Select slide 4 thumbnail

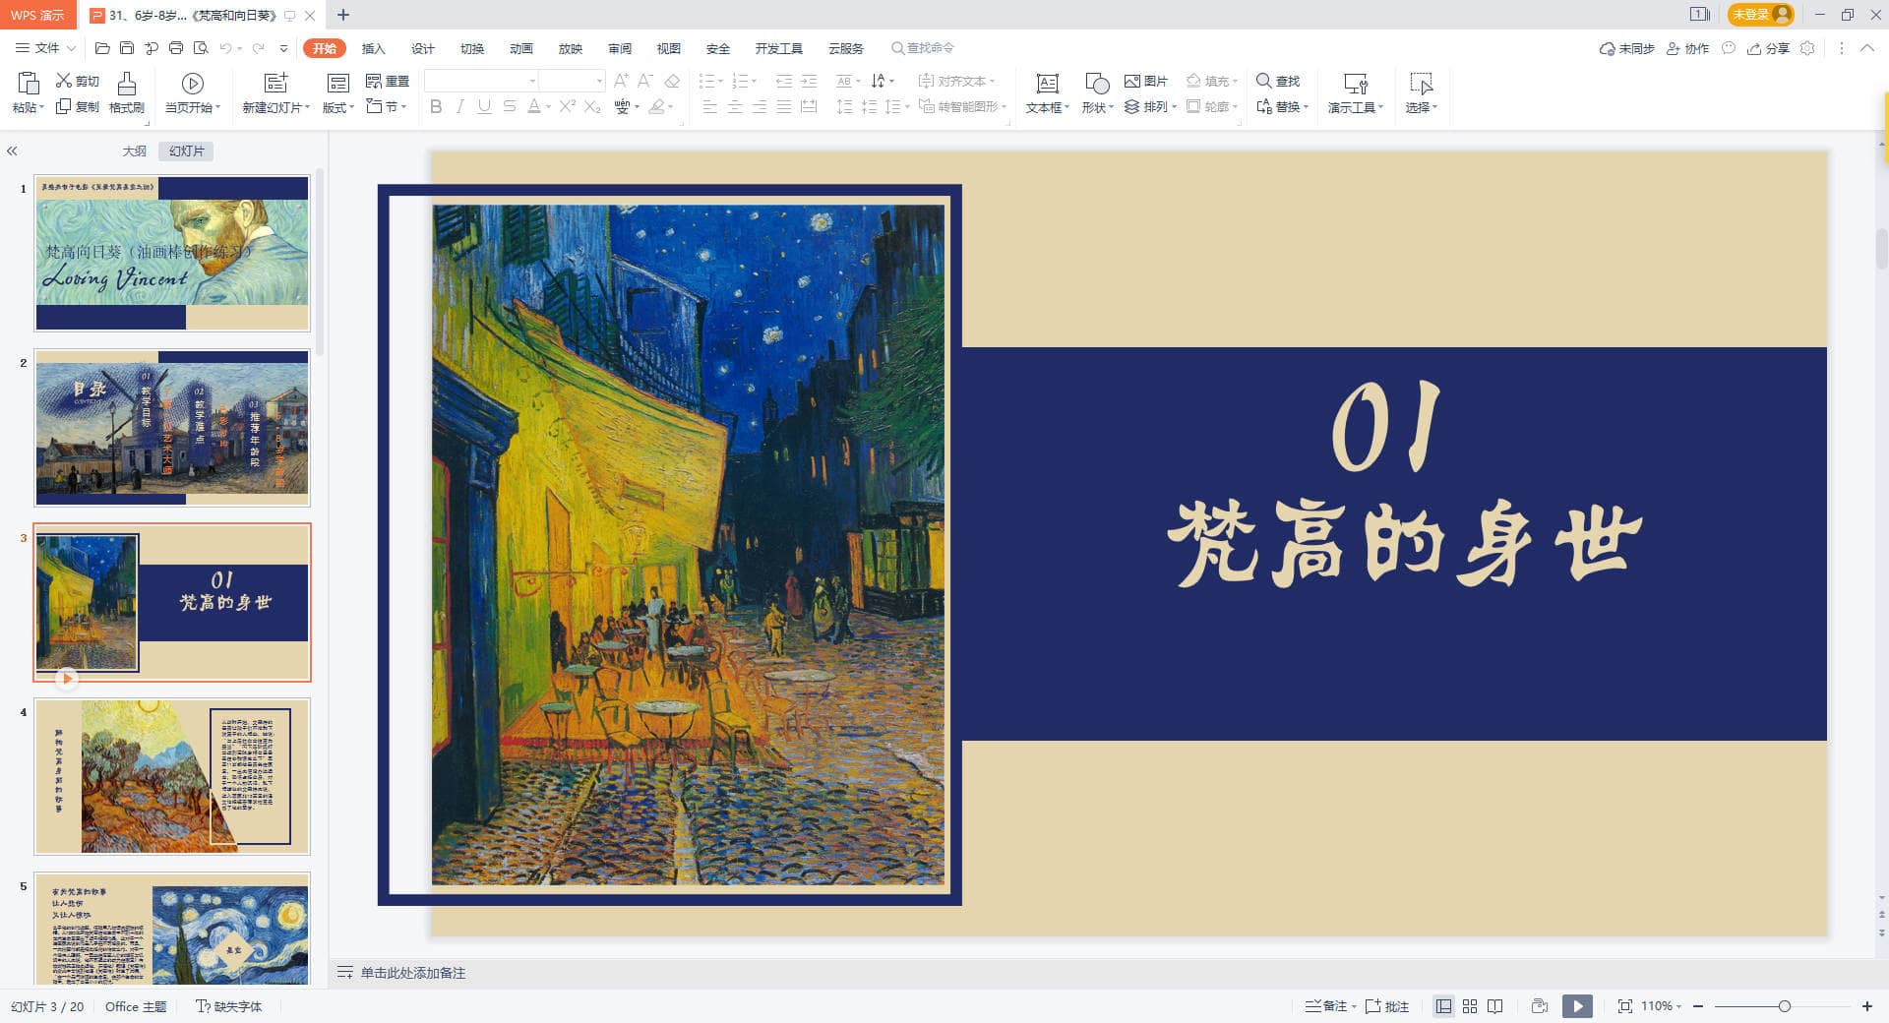[x=172, y=776]
